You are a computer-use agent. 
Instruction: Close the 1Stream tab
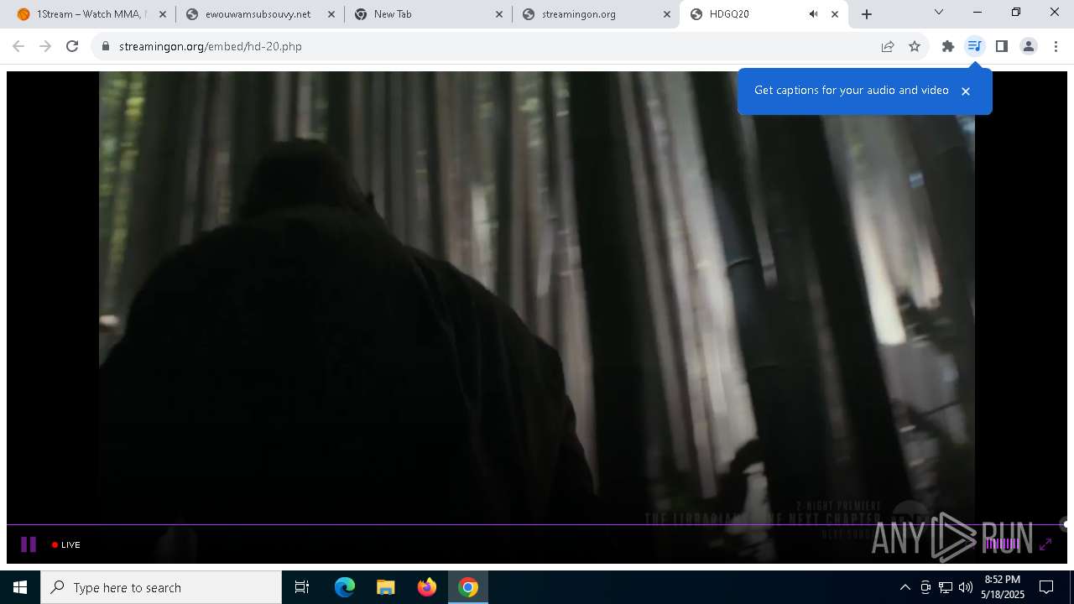(163, 14)
